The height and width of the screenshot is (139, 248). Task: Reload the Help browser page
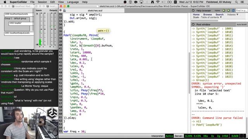pyautogui.click(x=233, y=10)
